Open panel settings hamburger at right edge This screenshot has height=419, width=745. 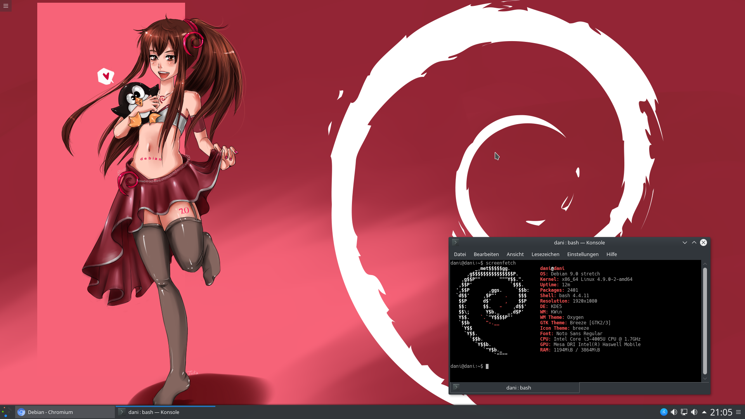[738, 412]
